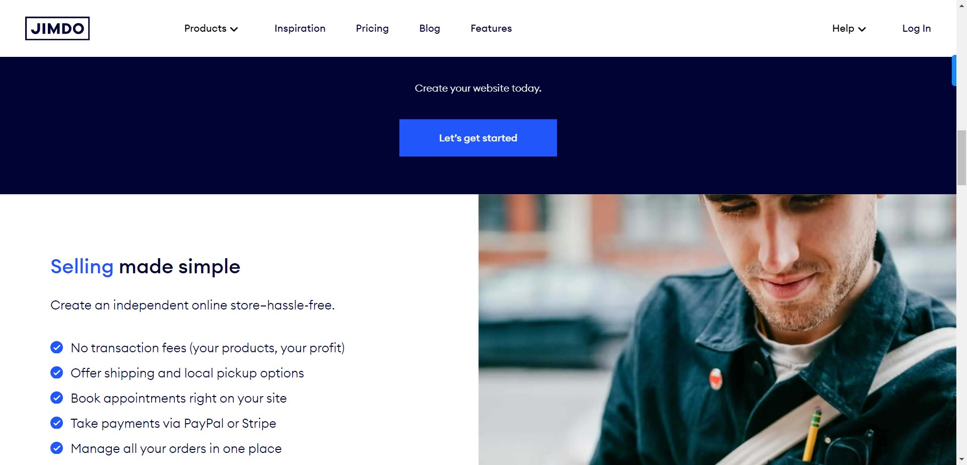The width and height of the screenshot is (967, 465).
Task: Click checkmark icon beside Offer shipping options
Action: (x=57, y=372)
